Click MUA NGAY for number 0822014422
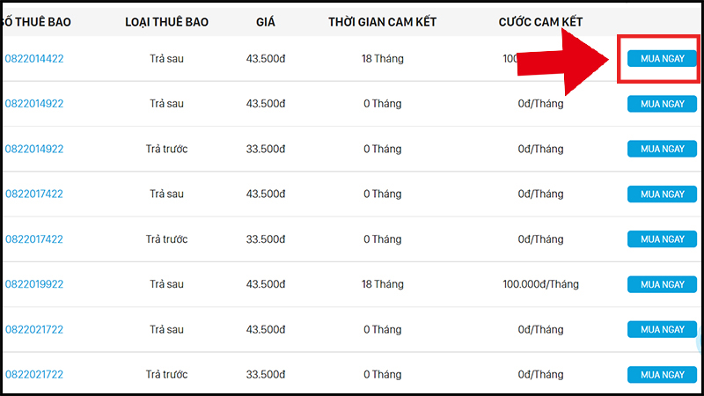Screen dimensions: 704x396 coord(662,59)
